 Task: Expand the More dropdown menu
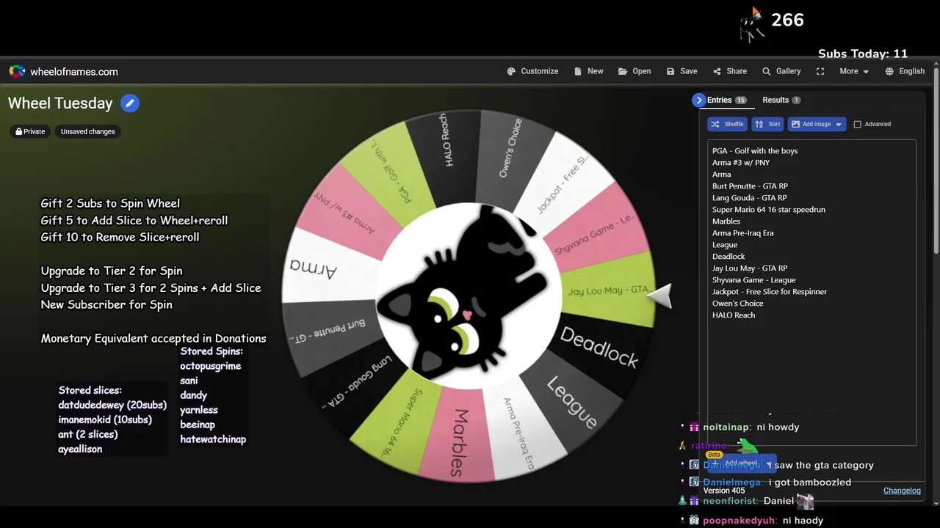[854, 71]
